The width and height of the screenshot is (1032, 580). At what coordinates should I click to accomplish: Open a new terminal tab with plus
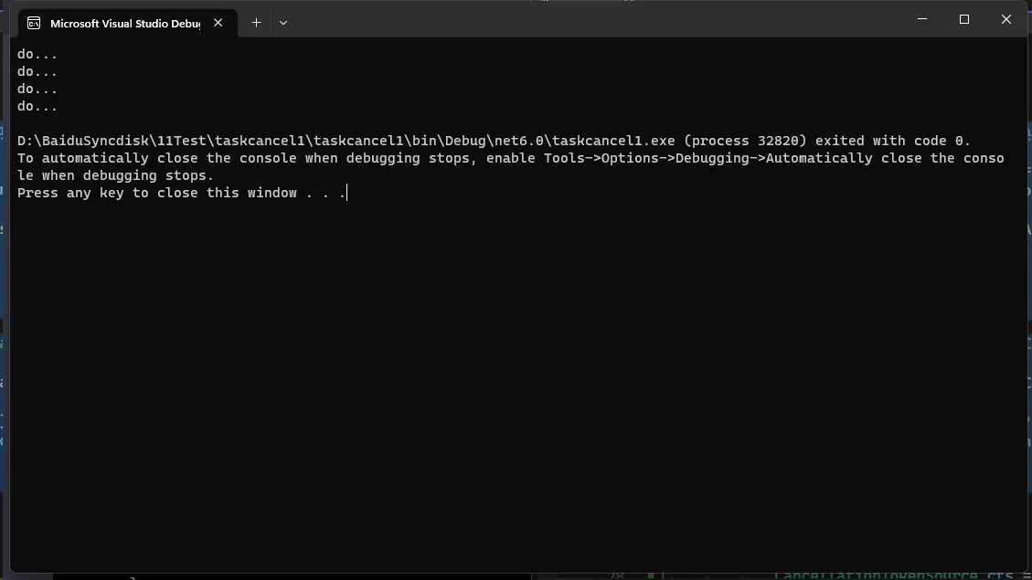[256, 23]
